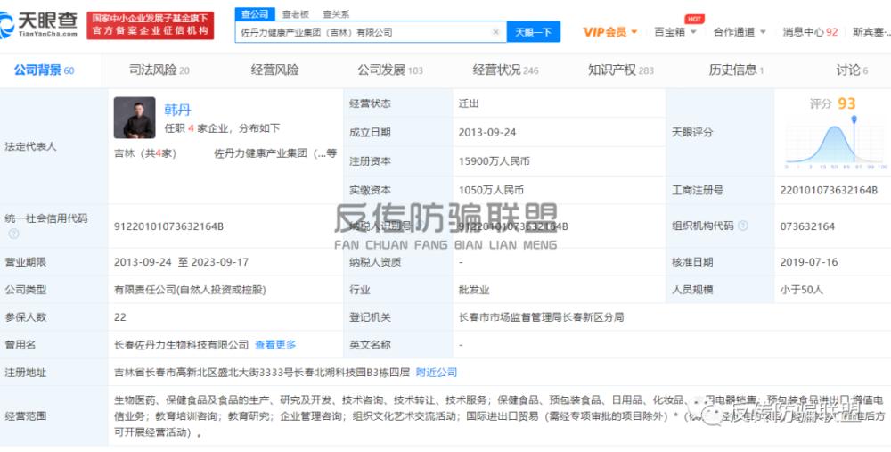Select business term 2013-09-24 至 2023-09-17

[x=181, y=262]
